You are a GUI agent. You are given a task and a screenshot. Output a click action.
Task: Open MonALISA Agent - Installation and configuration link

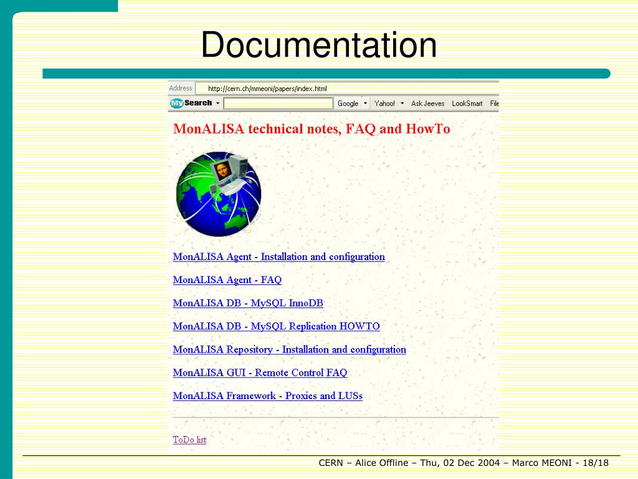tap(279, 257)
